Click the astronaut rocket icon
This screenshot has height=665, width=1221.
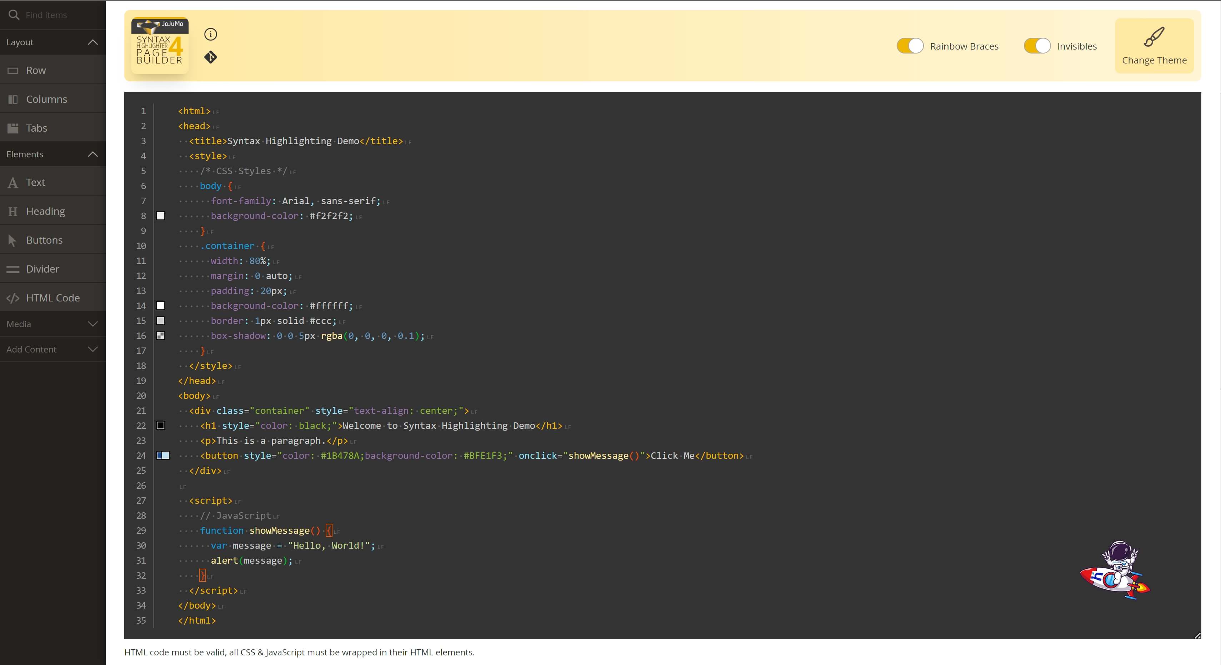(1115, 570)
